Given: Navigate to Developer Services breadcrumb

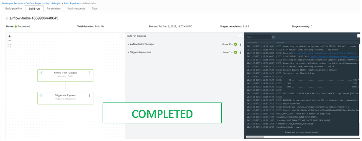Looking at the screenshot, I should coord(12,4).
